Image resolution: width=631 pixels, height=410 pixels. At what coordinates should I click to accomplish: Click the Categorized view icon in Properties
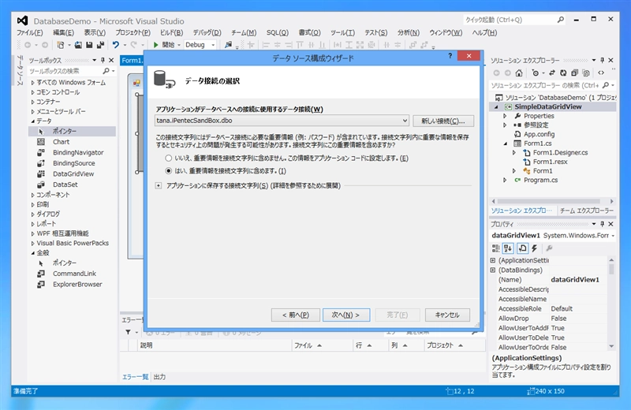click(x=496, y=248)
